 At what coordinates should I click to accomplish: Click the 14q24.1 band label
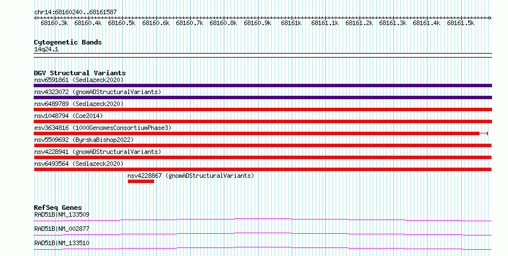pos(46,50)
